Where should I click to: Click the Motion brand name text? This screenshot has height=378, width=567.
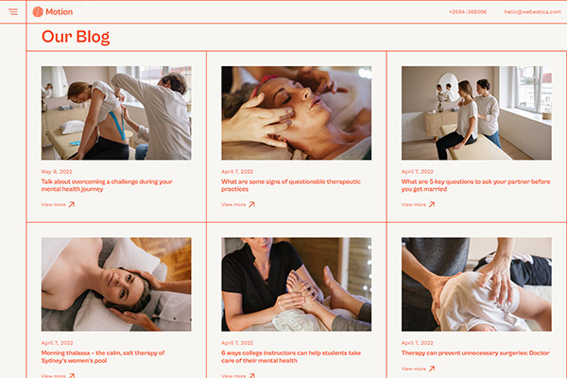[x=59, y=12]
